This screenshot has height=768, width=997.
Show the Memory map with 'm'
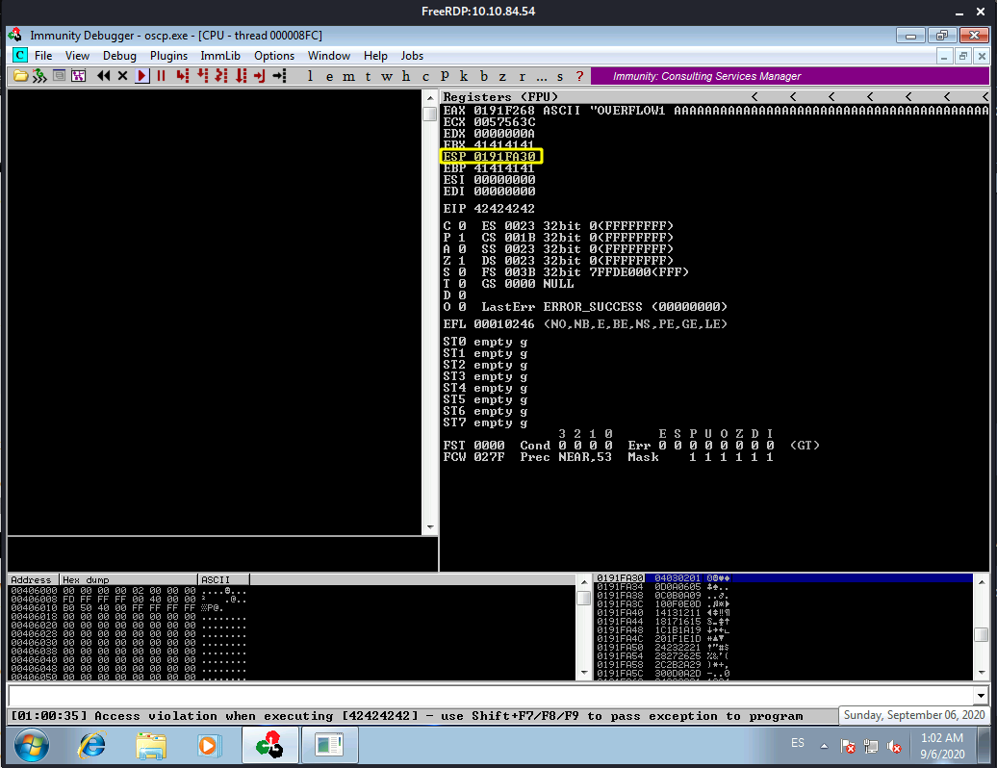coord(348,76)
